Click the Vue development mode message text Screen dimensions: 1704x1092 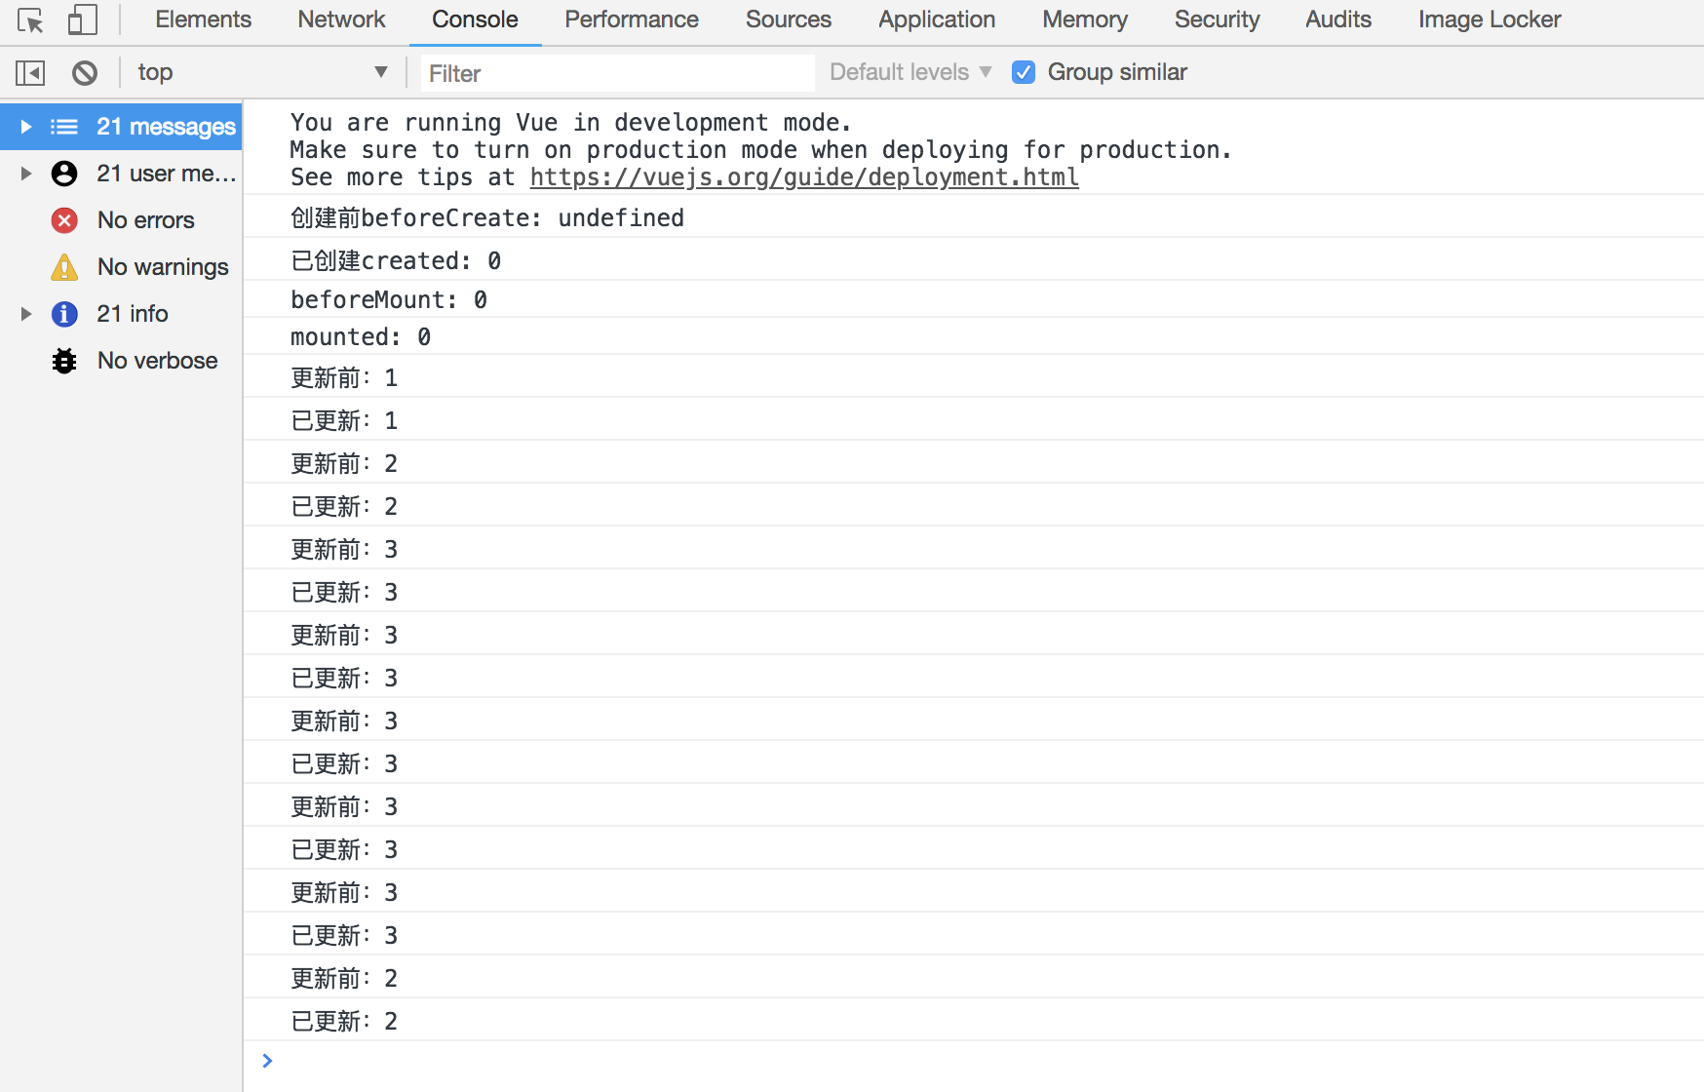point(760,149)
